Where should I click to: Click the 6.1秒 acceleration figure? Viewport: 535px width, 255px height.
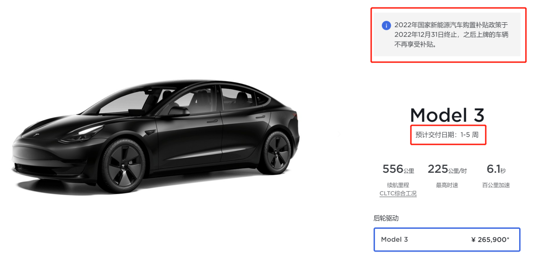[x=496, y=169]
